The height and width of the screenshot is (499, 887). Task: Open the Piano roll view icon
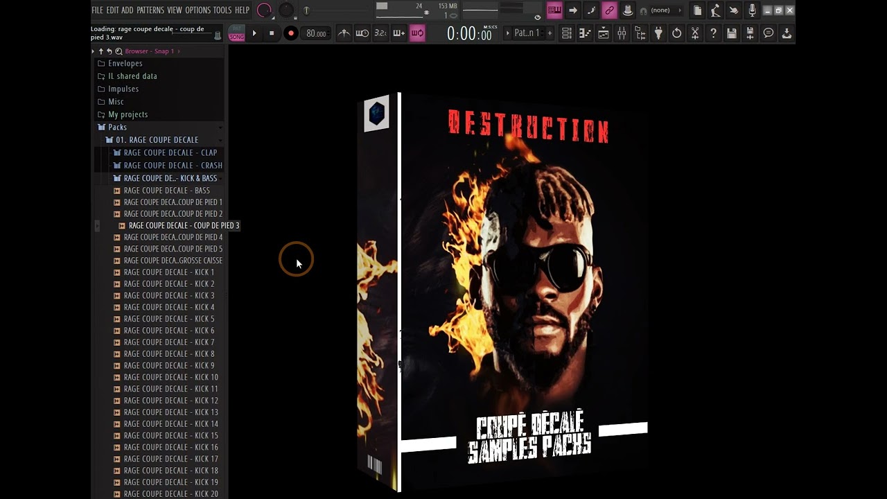tap(585, 33)
